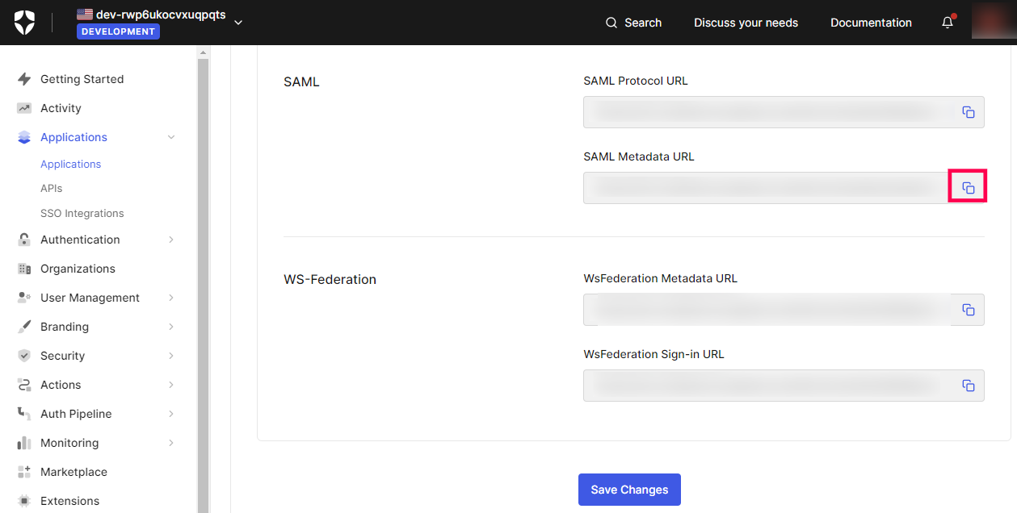Open the Documentation link
The height and width of the screenshot is (513, 1017).
871,23
